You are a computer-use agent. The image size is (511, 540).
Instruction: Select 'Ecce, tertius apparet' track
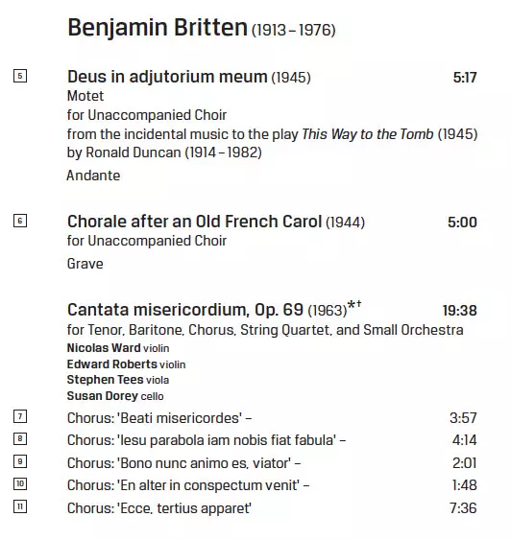tap(159, 508)
